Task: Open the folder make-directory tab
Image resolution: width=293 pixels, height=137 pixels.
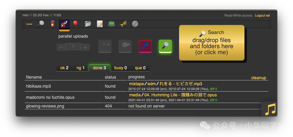Action: pyautogui.click(x=88, y=24)
